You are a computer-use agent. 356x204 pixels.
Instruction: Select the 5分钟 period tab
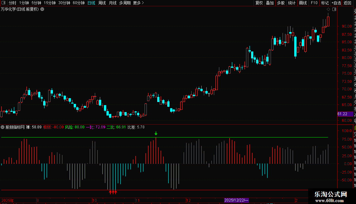(x=36, y=3)
